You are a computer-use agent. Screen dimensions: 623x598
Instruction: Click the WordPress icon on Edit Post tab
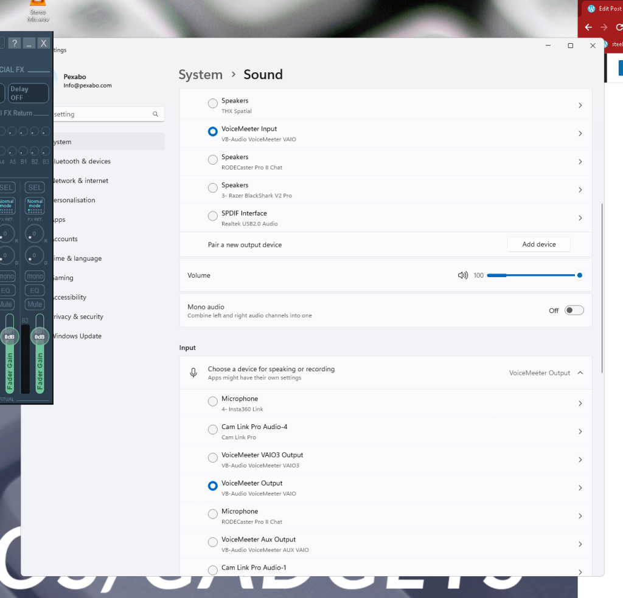point(591,9)
